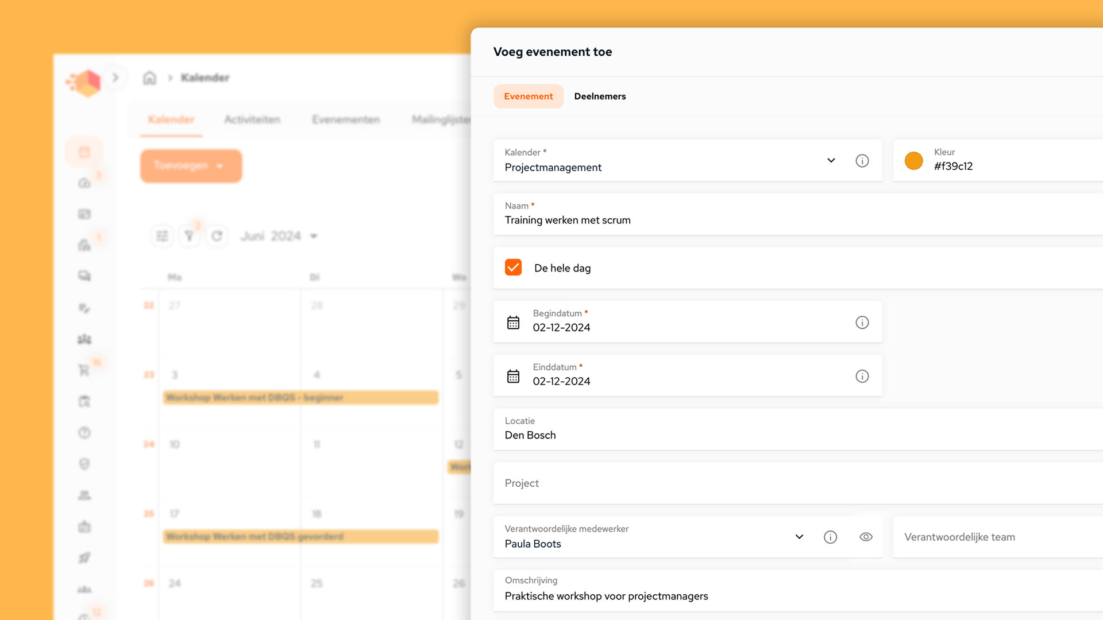
Task: Open the shopping cart icon in the sidebar
Action: click(84, 369)
